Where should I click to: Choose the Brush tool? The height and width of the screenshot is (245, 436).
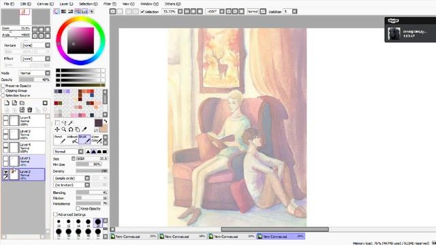pyautogui.click(x=84, y=140)
